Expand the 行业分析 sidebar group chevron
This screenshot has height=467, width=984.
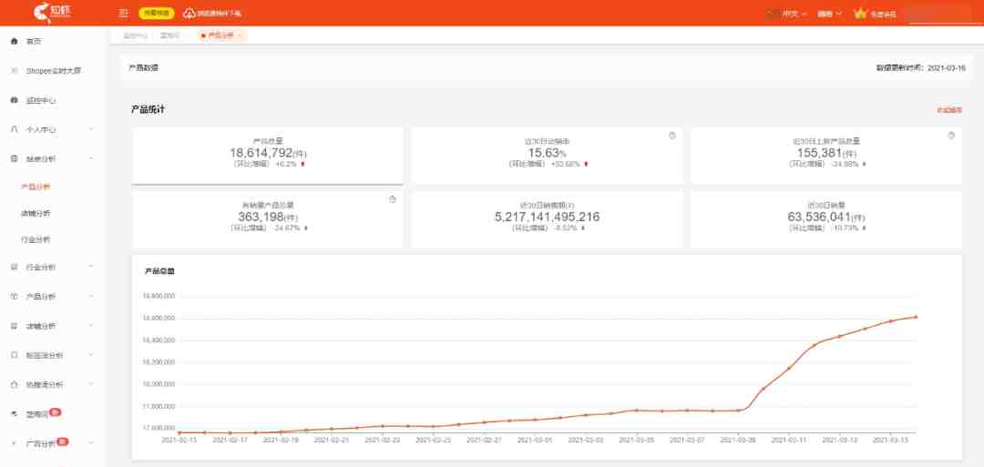[91, 267]
